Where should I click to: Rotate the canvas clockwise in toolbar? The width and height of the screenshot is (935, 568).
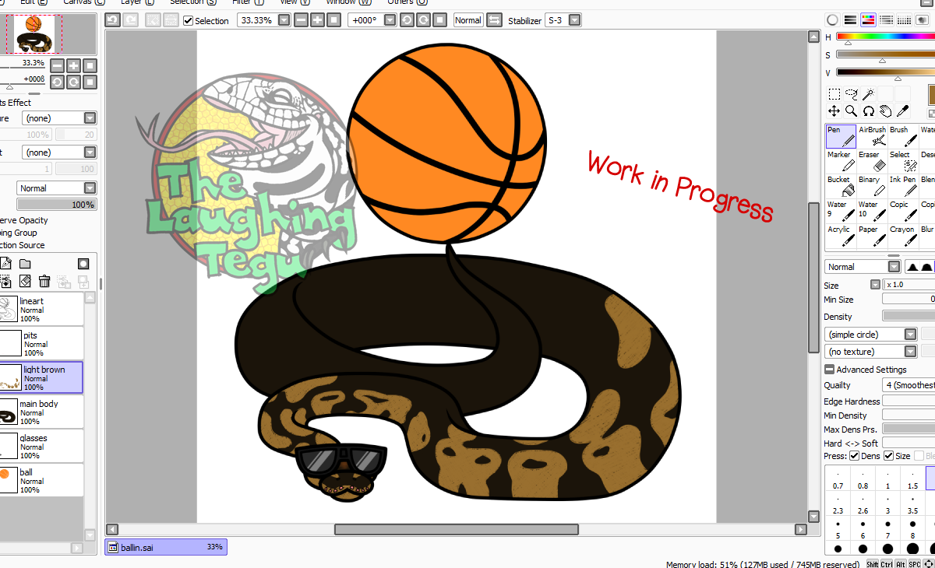423,20
